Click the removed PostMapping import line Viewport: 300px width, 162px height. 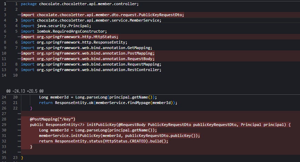pos(88,54)
